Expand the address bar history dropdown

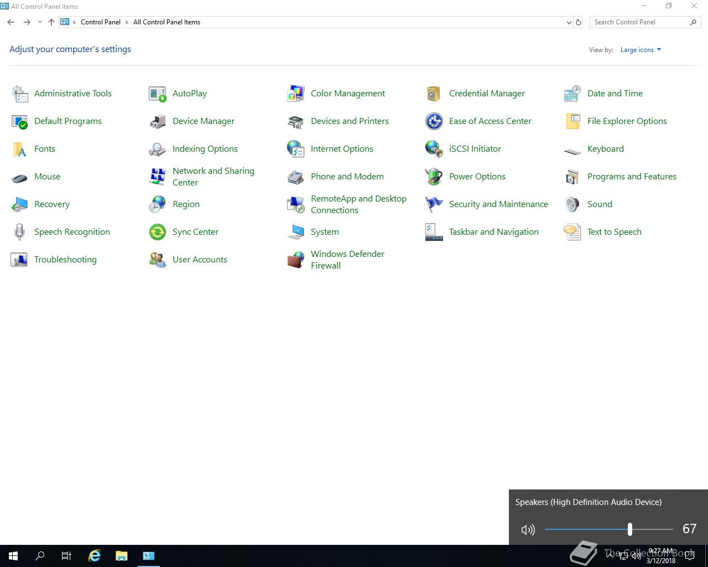click(569, 22)
